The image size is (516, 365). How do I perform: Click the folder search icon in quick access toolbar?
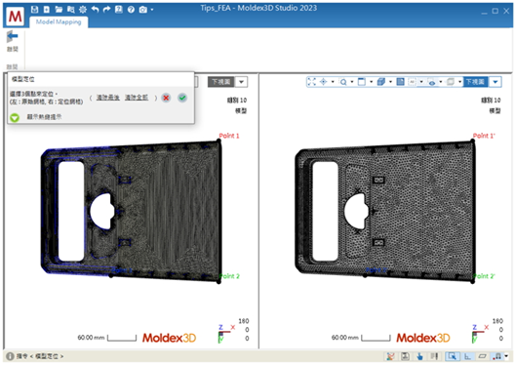71,10
